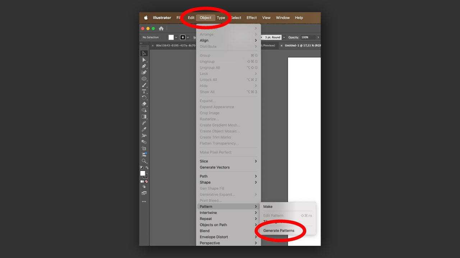Select the Shape Builder tool

[144, 110]
